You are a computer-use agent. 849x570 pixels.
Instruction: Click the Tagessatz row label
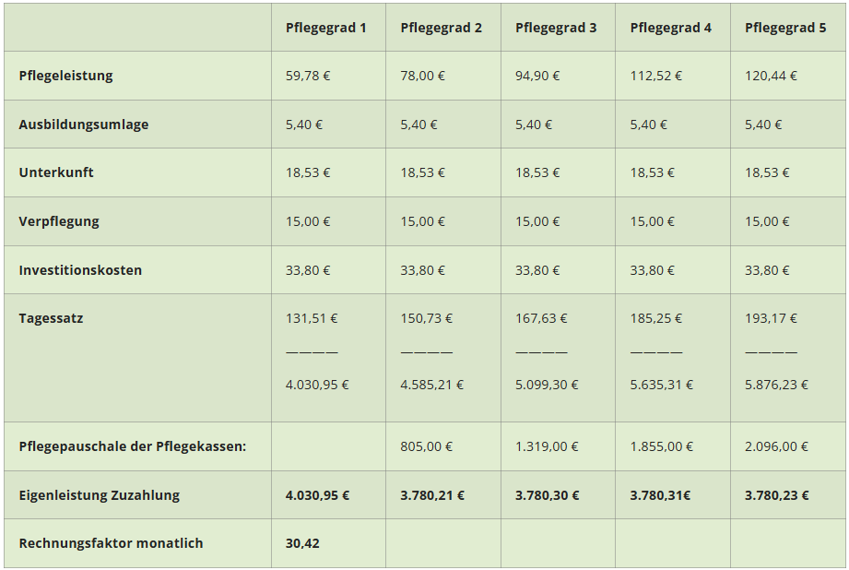[x=51, y=318]
